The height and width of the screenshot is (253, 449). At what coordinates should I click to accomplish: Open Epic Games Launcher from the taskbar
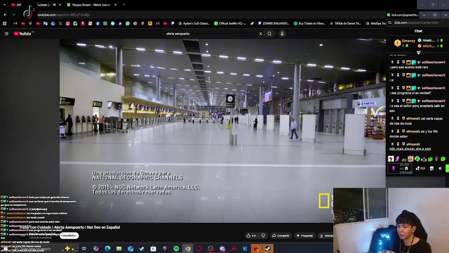click(x=165, y=249)
